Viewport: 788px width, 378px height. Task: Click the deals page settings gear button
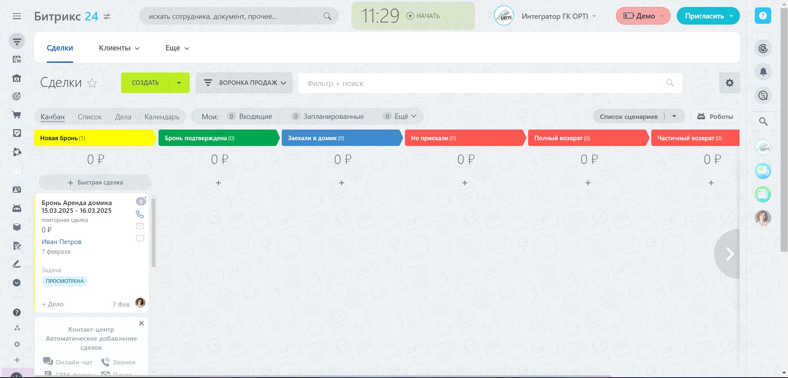pyautogui.click(x=729, y=83)
